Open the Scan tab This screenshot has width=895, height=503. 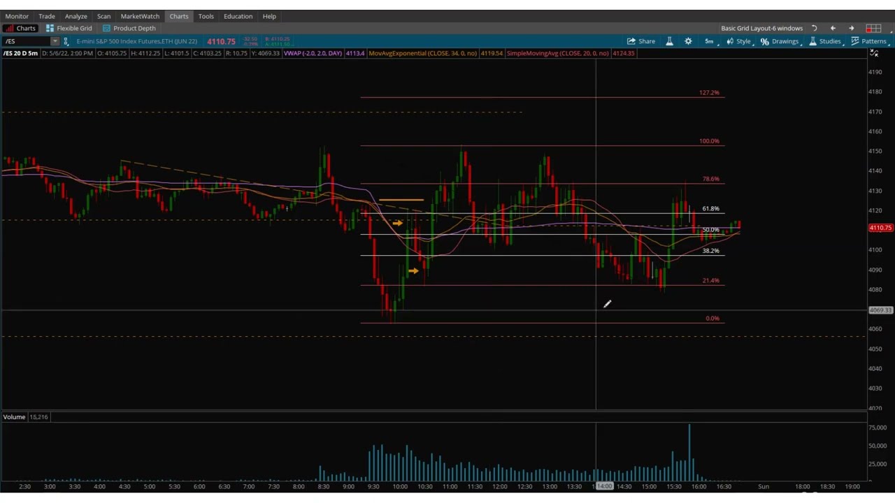103,16
